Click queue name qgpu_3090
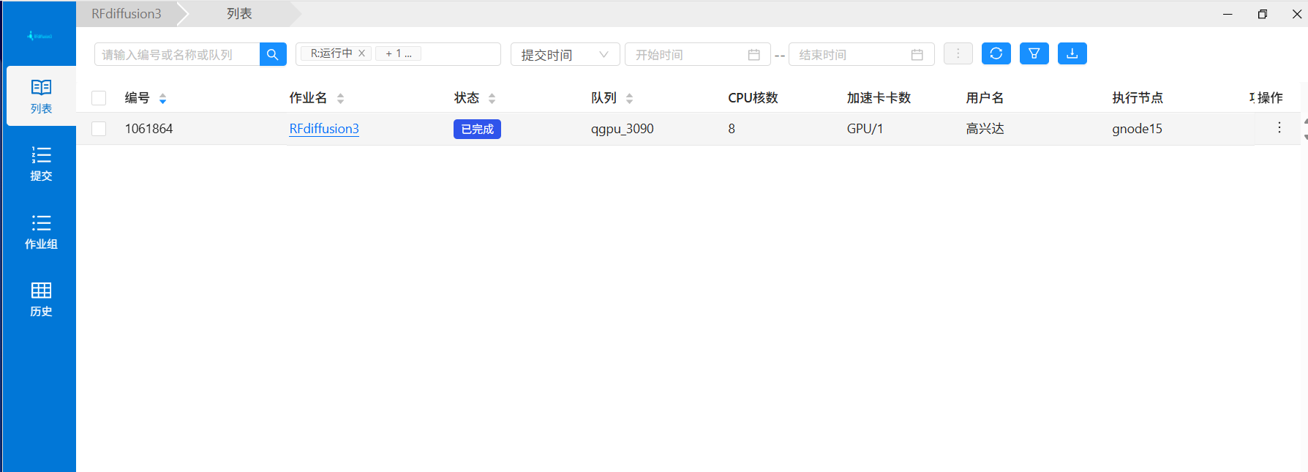The image size is (1308, 472). tap(623, 129)
